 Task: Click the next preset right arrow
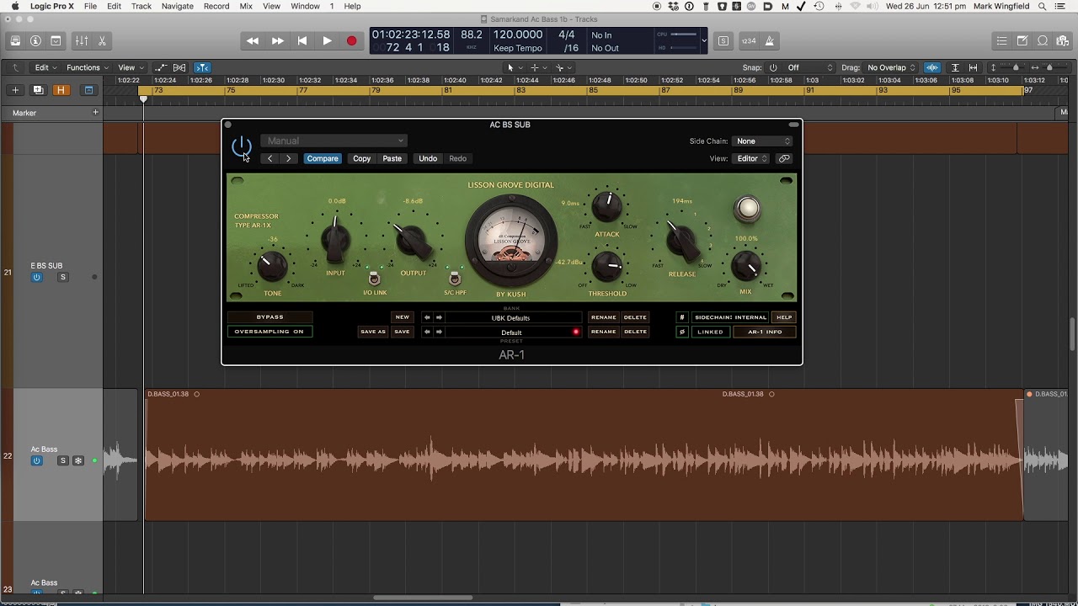pos(288,158)
